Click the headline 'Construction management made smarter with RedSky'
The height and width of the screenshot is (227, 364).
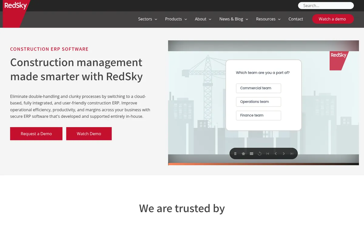76,69
